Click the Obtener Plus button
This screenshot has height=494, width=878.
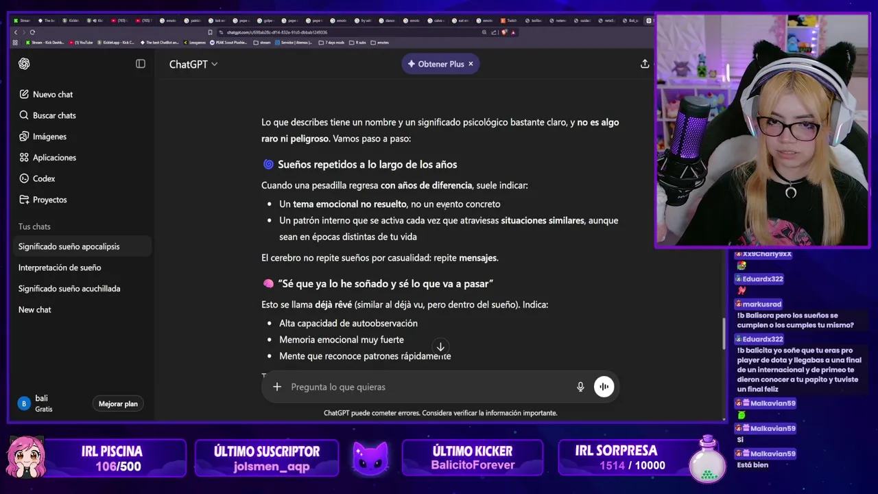(x=440, y=64)
